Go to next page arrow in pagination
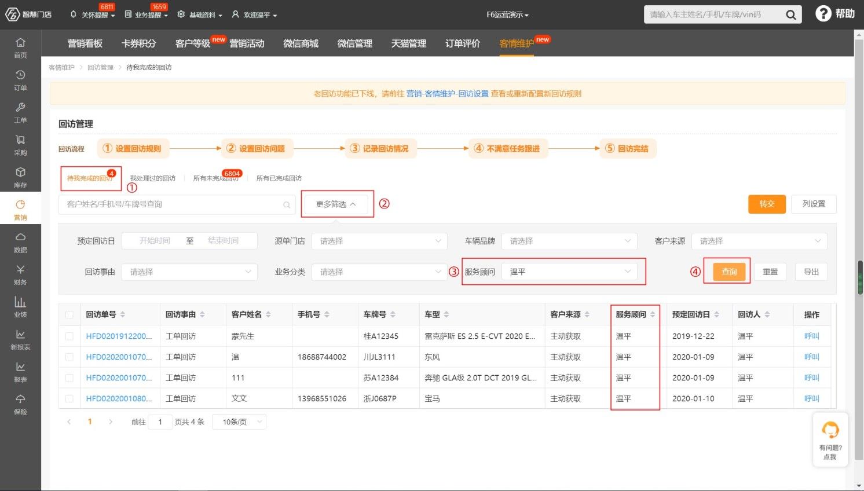The height and width of the screenshot is (491, 864). click(111, 422)
